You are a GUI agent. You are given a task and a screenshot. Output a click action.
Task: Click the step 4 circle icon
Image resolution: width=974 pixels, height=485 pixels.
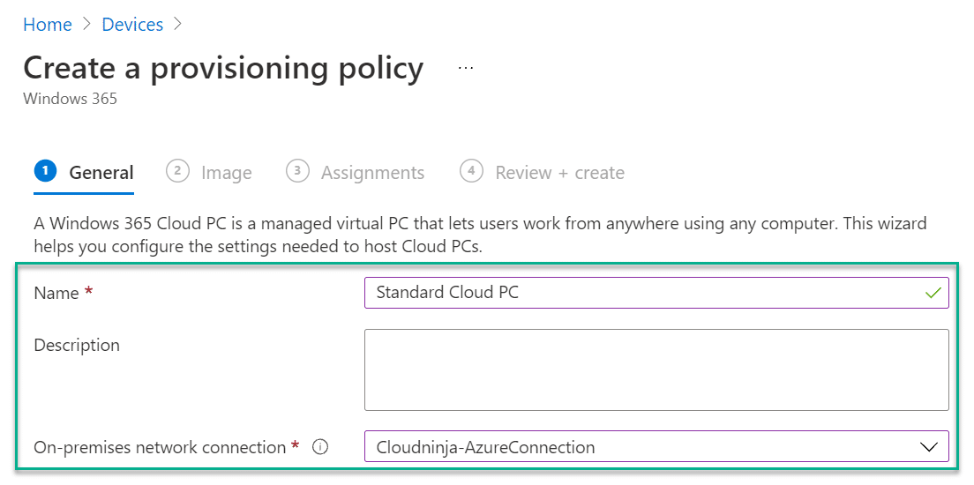click(471, 171)
